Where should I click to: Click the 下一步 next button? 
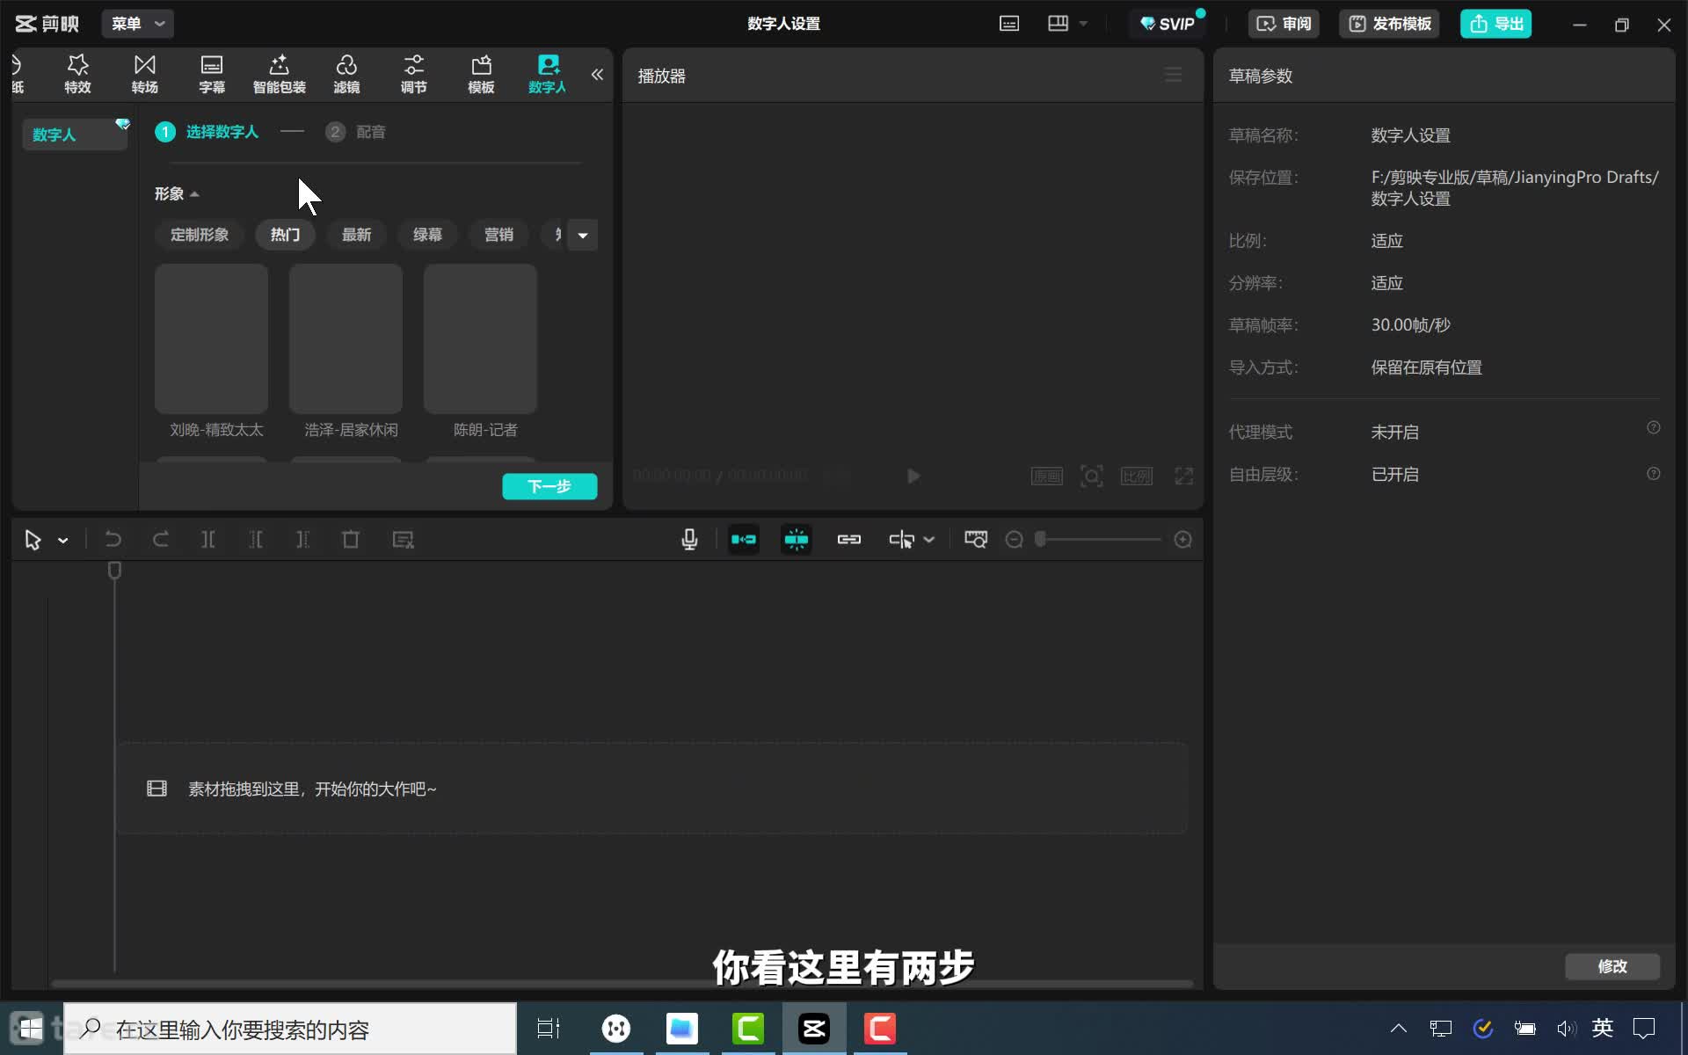click(549, 486)
